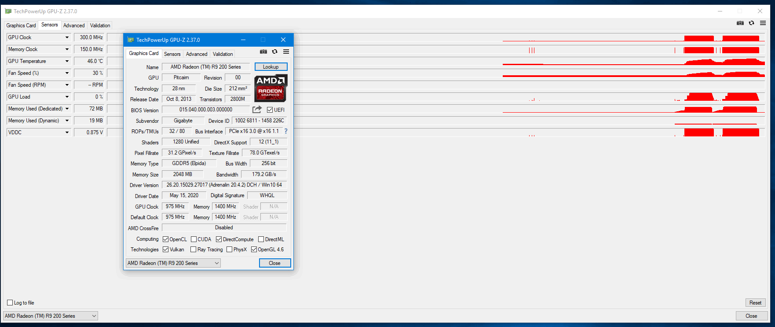
Task: Toggle the DirectCompute checkbox
Action: [219, 239]
